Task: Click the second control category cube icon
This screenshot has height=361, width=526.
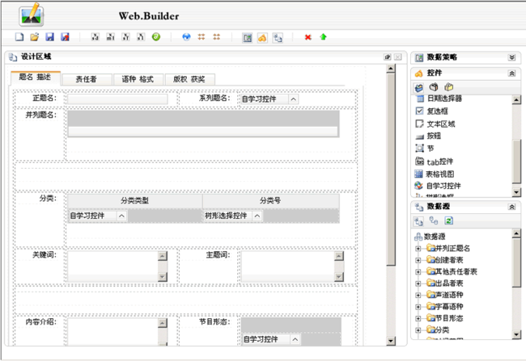Action: 434,87
